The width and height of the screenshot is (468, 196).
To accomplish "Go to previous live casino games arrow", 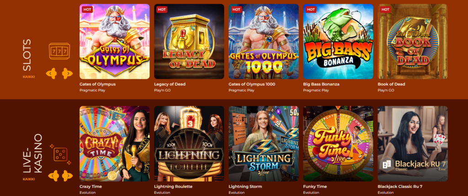I will coord(53,175).
